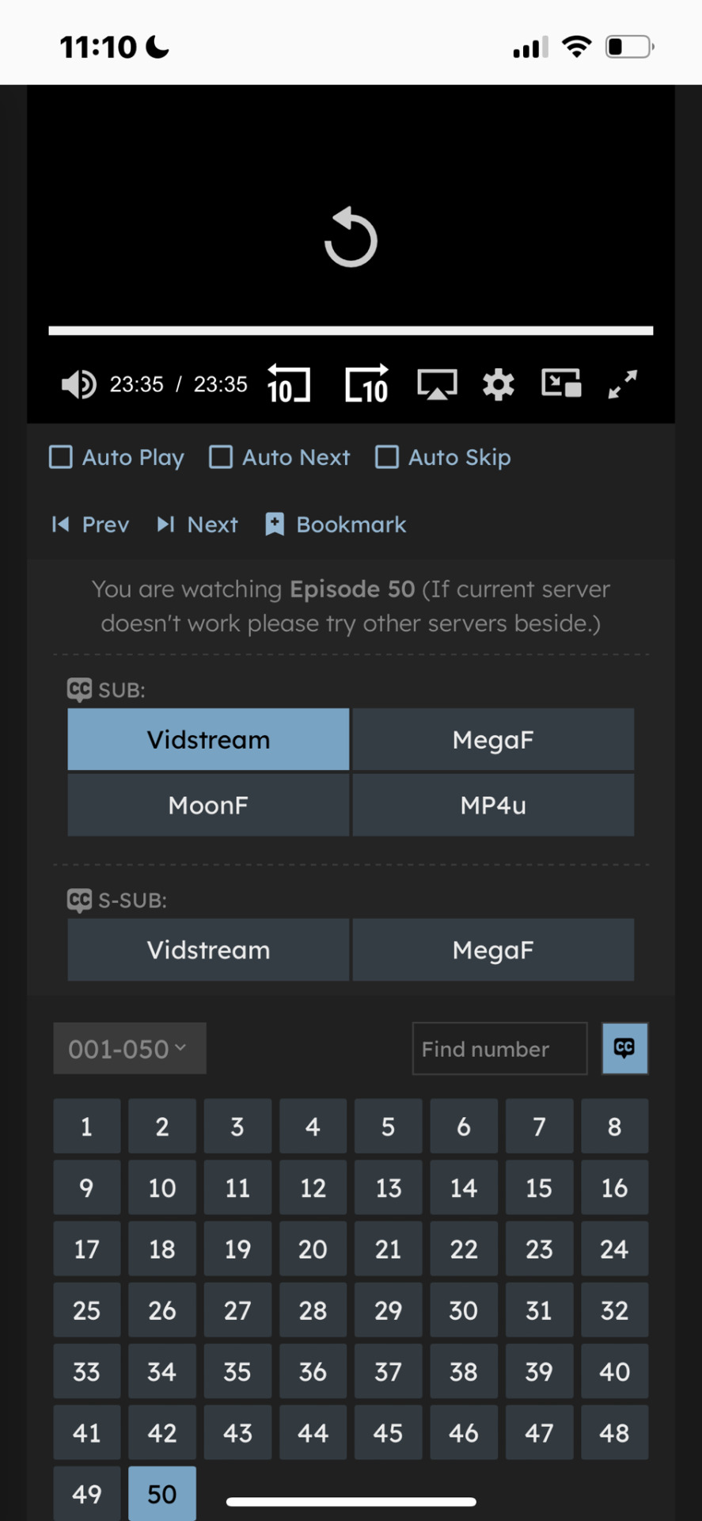Focus the Find number input field
702x1521 pixels.
(x=500, y=1049)
